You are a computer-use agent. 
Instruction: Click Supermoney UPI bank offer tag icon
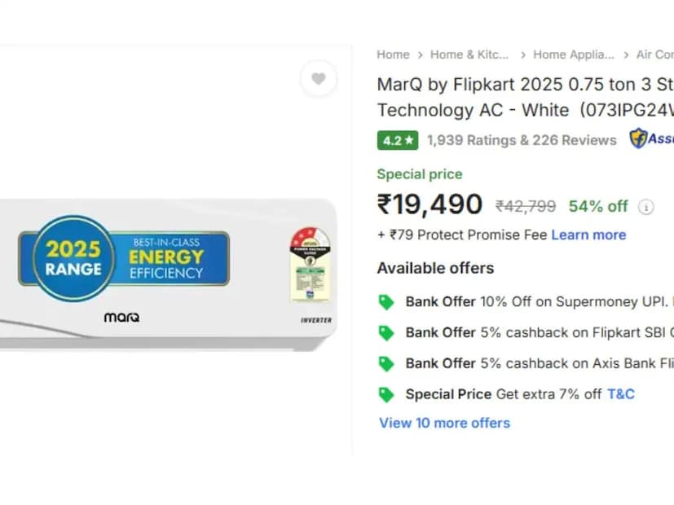(x=386, y=302)
